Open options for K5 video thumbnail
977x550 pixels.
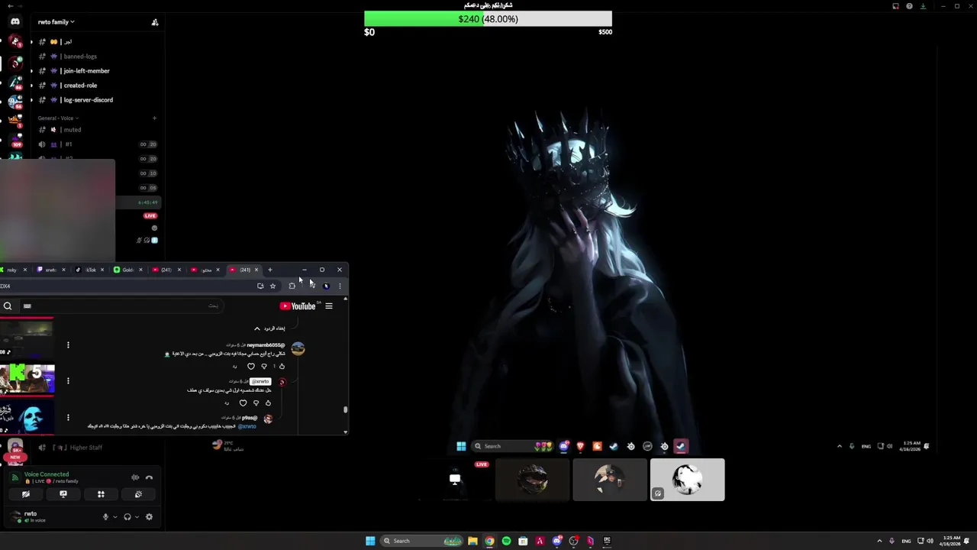tap(68, 380)
